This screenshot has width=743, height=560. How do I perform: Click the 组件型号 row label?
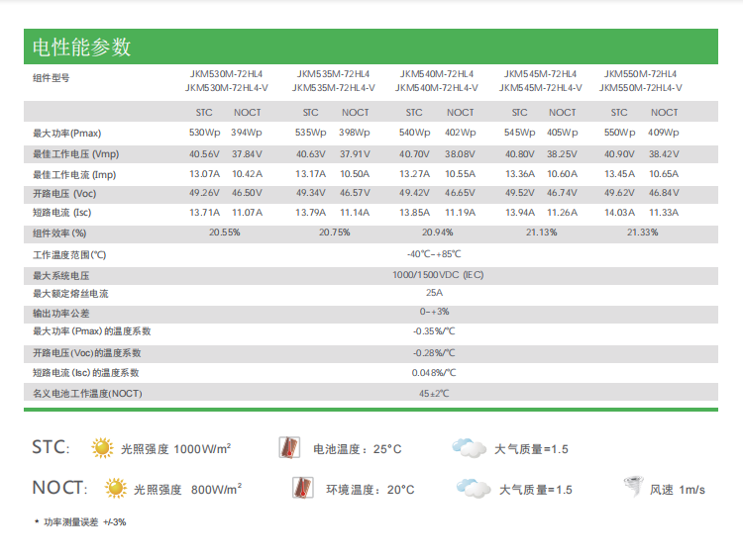pyautogui.click(x=52, y=78)
